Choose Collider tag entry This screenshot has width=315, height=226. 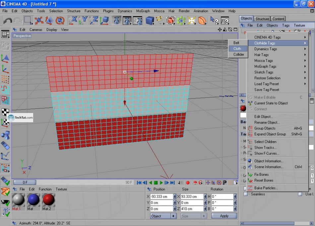click(238, 55)
